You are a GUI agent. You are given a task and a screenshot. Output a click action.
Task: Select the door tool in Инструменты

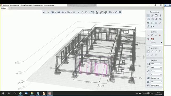(x=152, y=23)
